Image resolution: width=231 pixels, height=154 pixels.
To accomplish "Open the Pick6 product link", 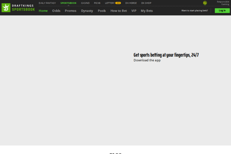I will click(x=97, y=3).
